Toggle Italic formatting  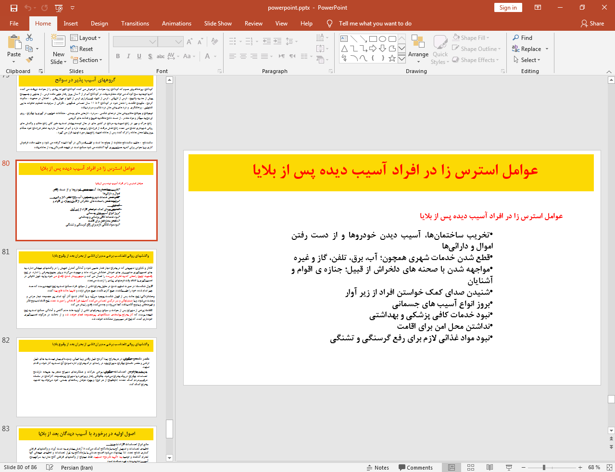tap(128, 56)
